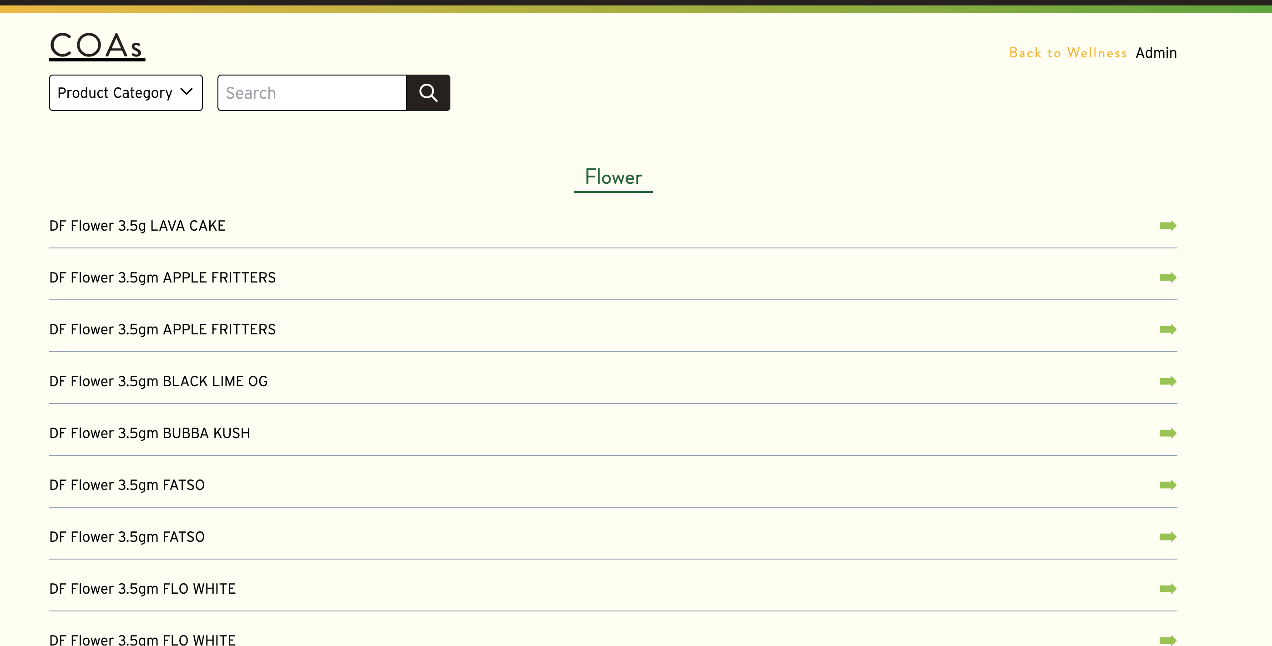Select the Flower category heading
Screen dimensions: 1272x646
point(613,177)
